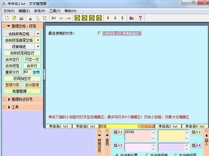This screenshot has height=156, width=209.
Task: Expand the 整理标点符号 panel
Action: 23,100
